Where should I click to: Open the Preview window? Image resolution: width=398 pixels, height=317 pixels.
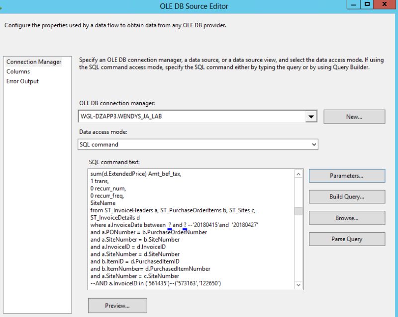(117, 306)
